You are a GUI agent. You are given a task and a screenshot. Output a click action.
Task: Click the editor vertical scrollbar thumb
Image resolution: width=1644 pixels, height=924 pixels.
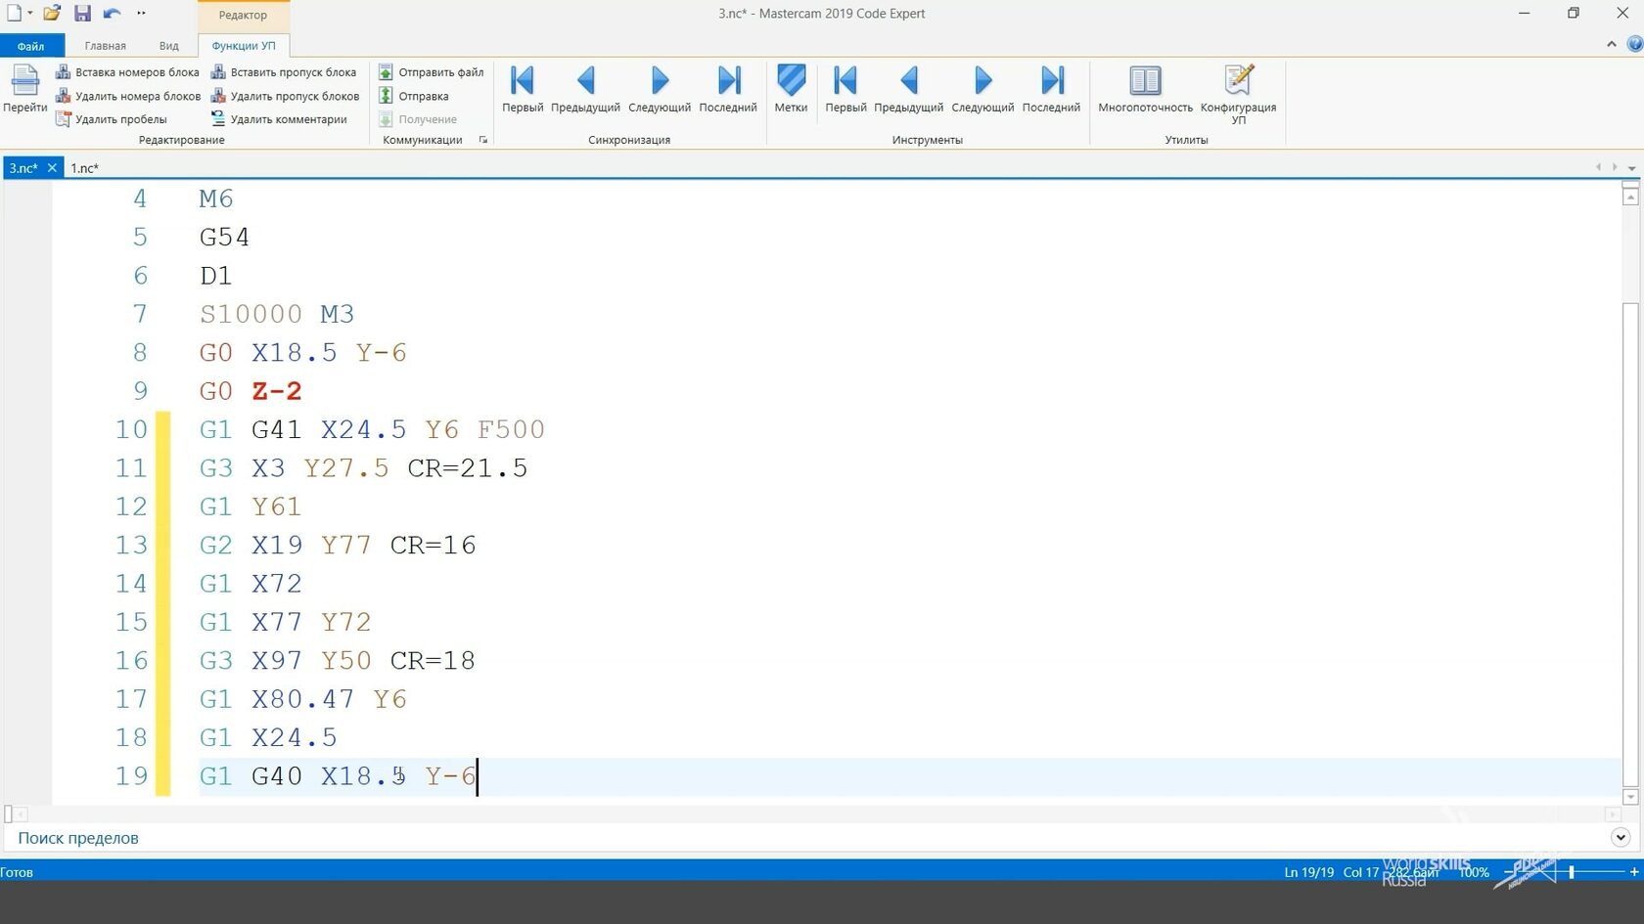pyautogui.click(x=1630, y=545)
